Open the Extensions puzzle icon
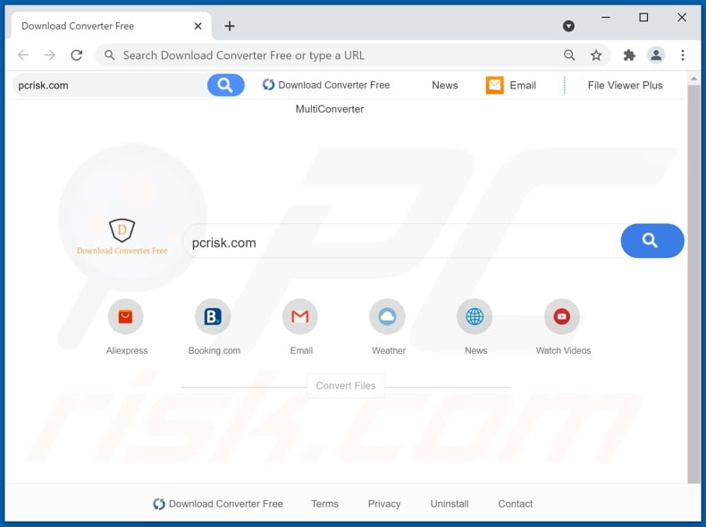Screen dimensions: 706x527 point(629,54)
